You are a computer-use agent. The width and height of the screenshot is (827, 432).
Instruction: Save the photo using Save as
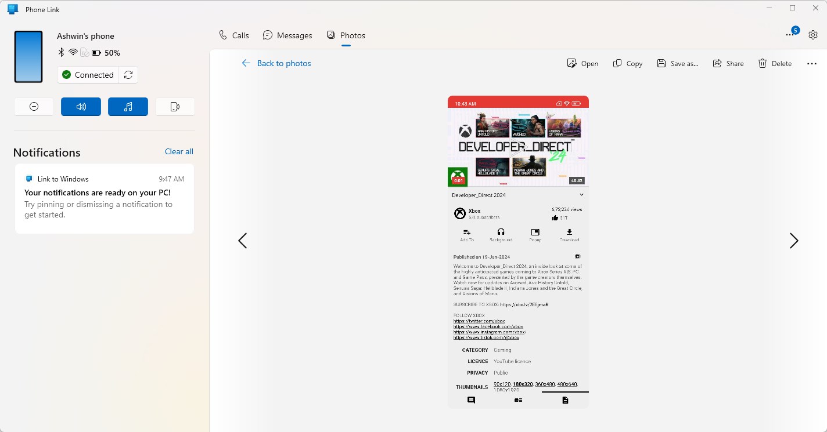click(x=662, y=63)
